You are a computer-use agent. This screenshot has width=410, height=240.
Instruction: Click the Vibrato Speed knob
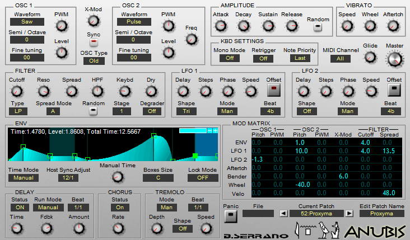click(x=347, y=26)
